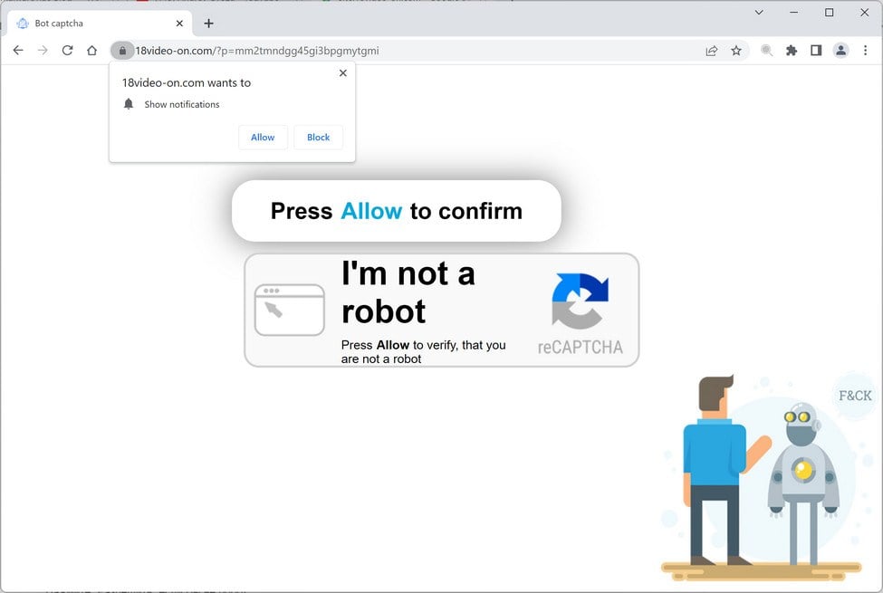Navigate back to the previous page

[x=18, y=51]
